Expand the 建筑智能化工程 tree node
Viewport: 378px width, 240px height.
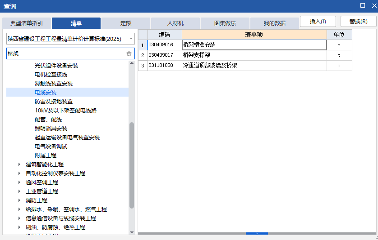pos(19,164)
